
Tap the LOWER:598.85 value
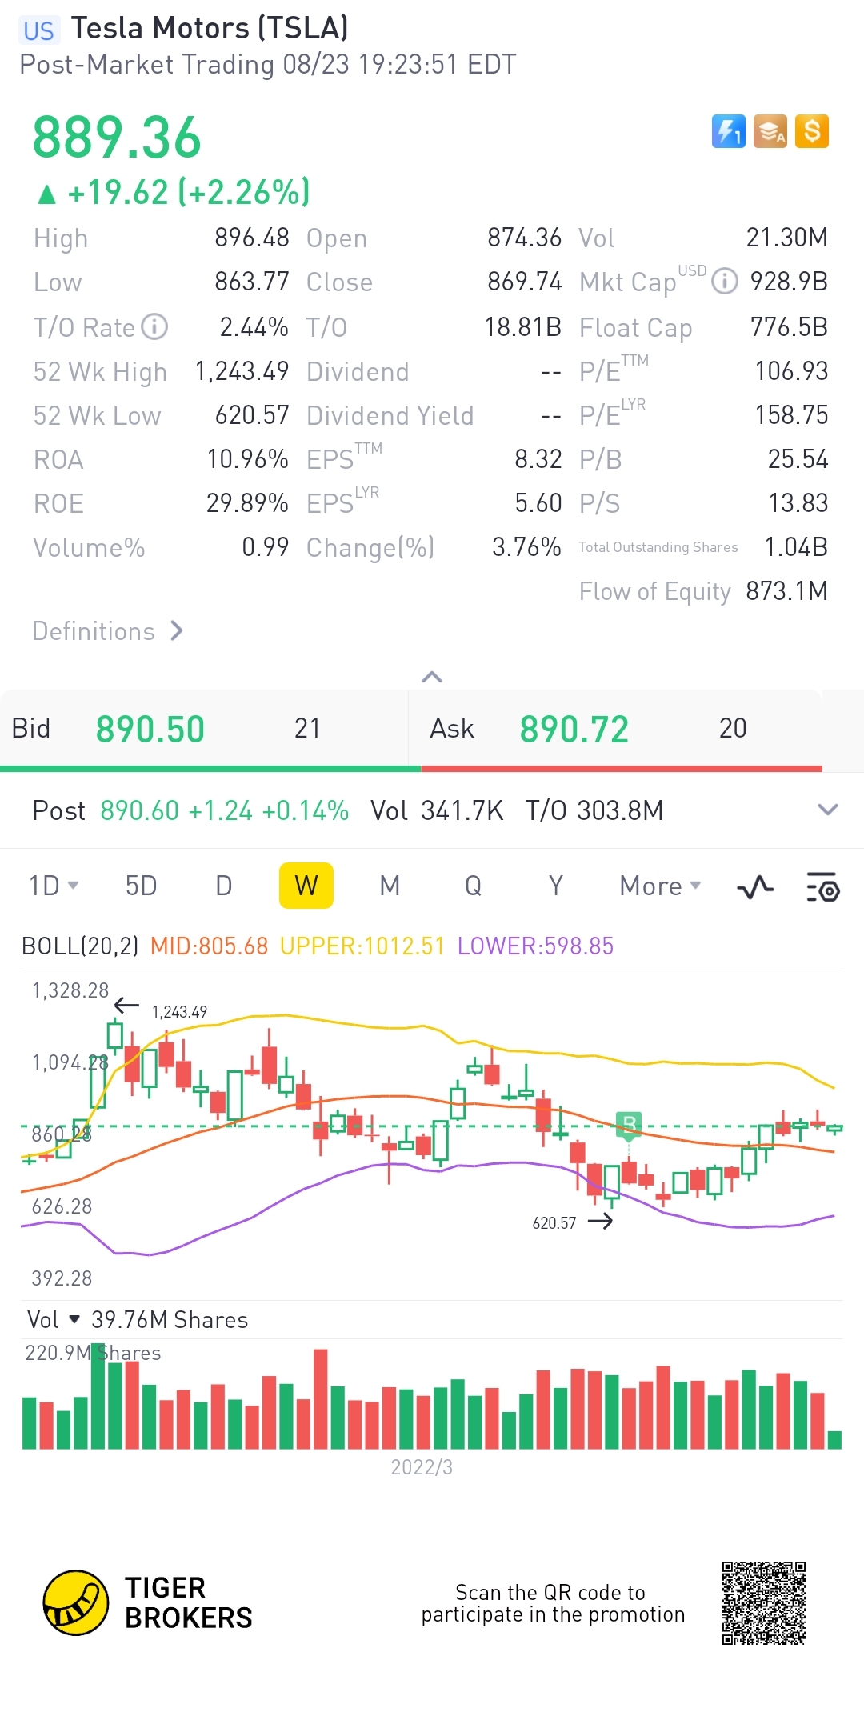pyautogui.click(x=535, y=946)
